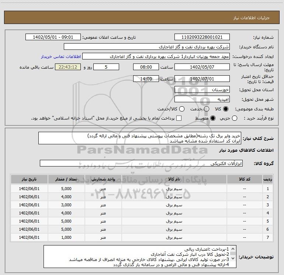The image size is (284, 275).
Task: Select the خدمت radio button
Action: (x=207, y=109)
